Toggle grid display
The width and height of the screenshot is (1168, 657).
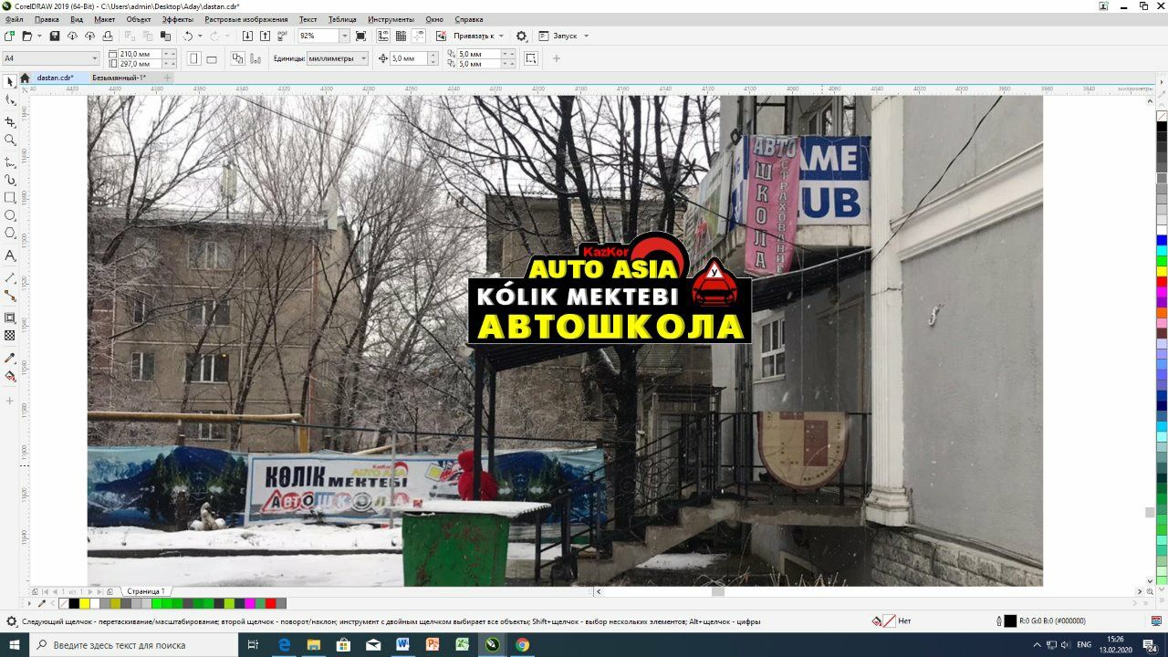point(401,36)
